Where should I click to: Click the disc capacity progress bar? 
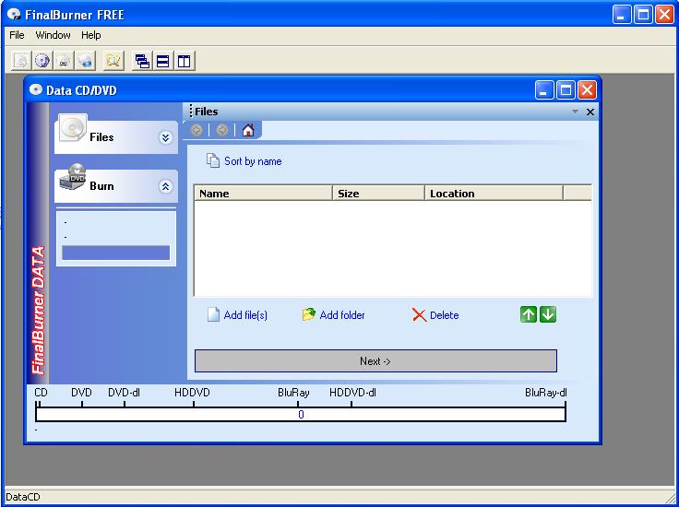pos(301,415)
